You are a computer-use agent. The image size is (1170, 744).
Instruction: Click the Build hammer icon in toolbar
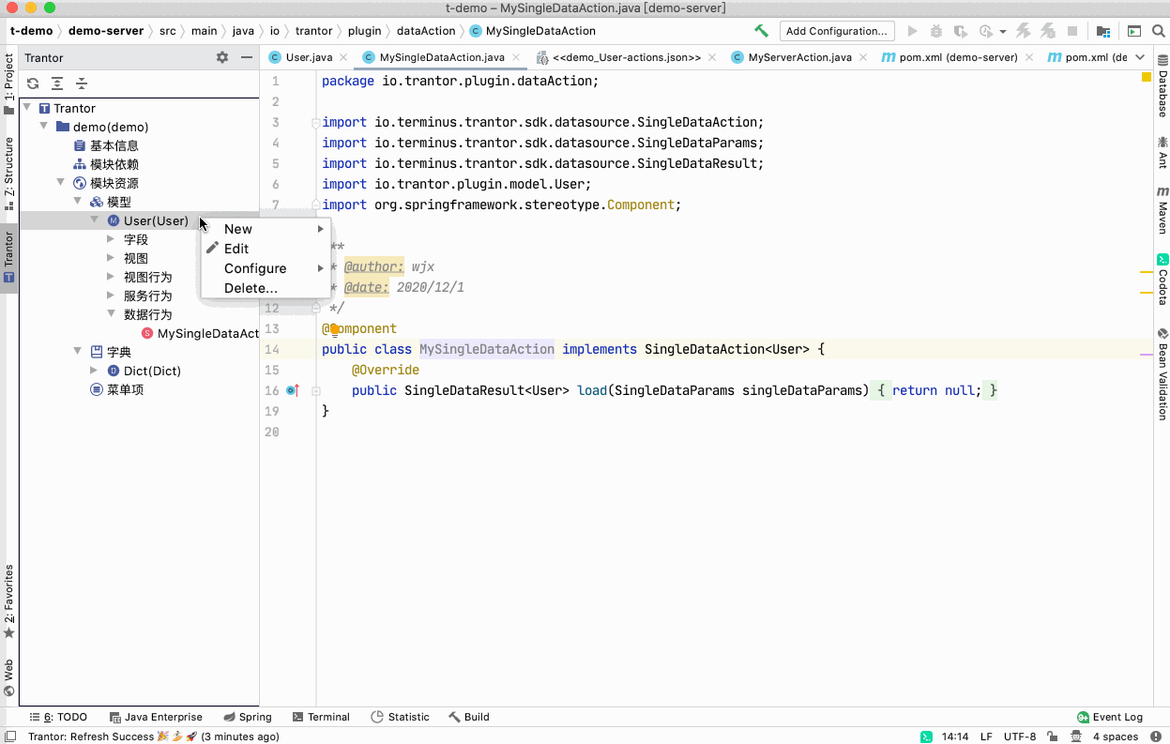click(761, 31)
